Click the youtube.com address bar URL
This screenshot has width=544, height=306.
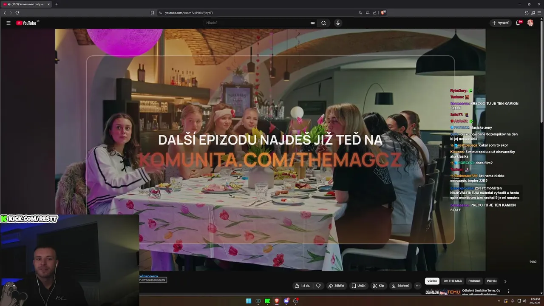click(189, 13)
